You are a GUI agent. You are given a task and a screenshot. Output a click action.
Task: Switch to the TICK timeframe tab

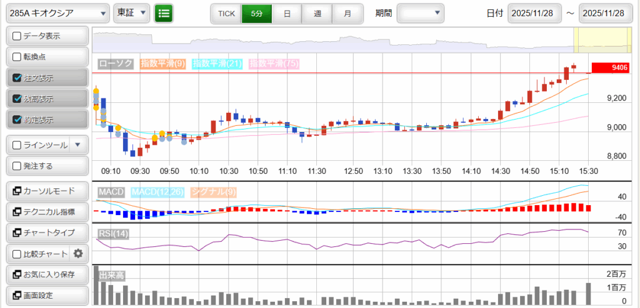226,13
